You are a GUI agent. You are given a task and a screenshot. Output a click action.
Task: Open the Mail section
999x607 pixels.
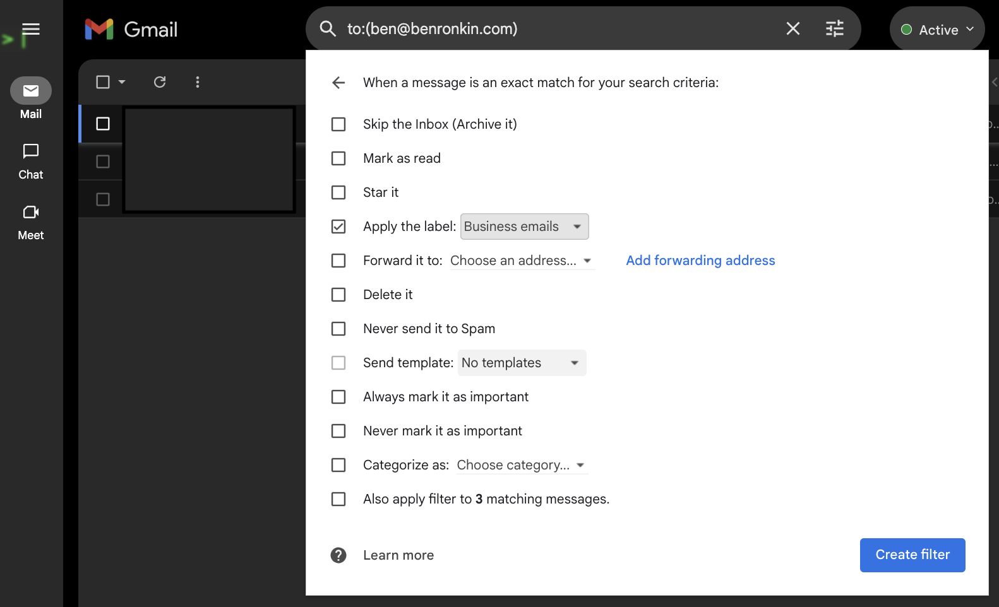pos(31,99)
